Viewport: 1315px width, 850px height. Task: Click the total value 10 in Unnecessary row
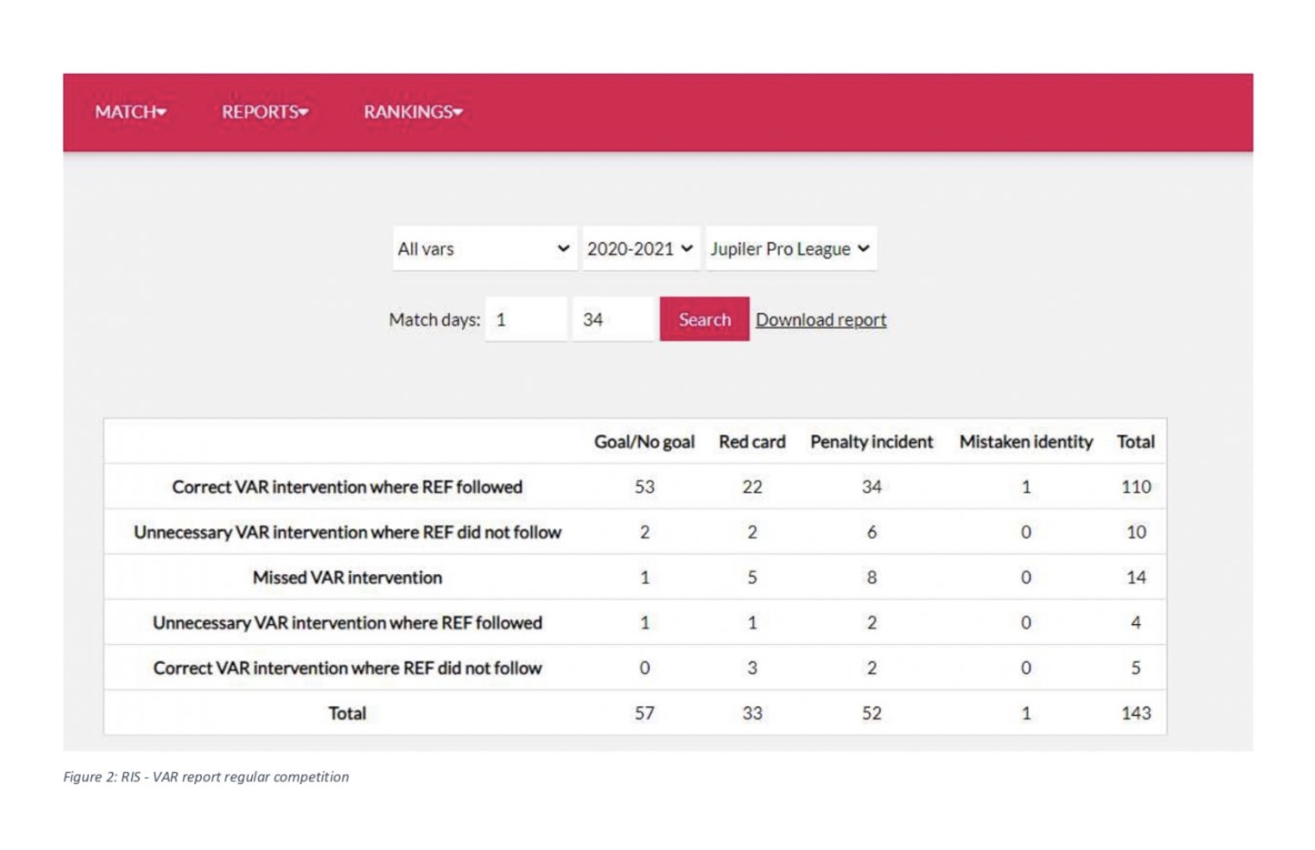click(1136, 532)
